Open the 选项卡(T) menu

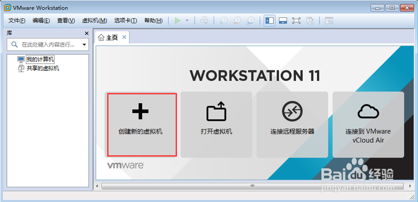[x=125, y=20]
